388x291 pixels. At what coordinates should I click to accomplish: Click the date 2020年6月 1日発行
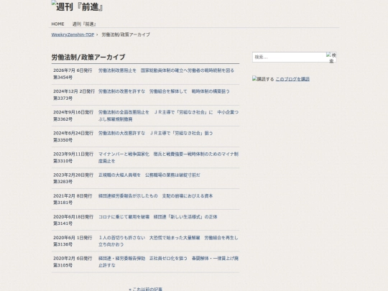[x=73, y=238]
